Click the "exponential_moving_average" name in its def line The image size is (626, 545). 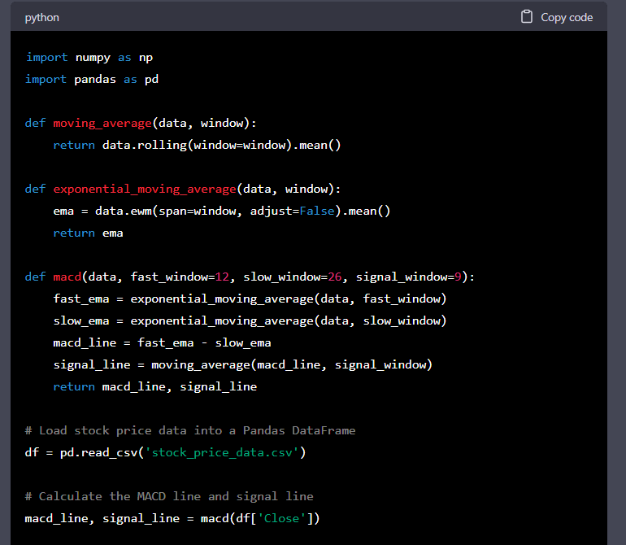[x=145, y=189]
